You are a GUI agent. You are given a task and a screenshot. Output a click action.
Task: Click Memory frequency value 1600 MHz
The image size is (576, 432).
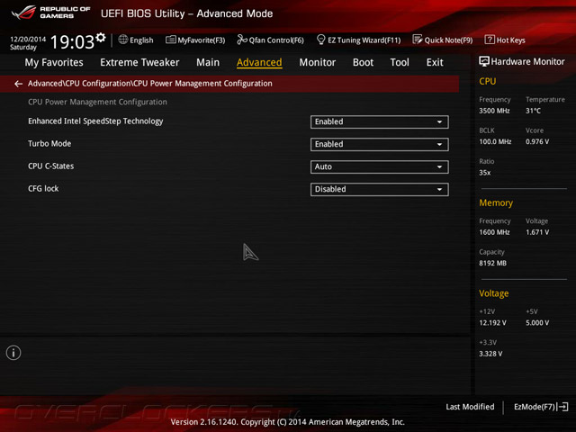coord(494,232)
